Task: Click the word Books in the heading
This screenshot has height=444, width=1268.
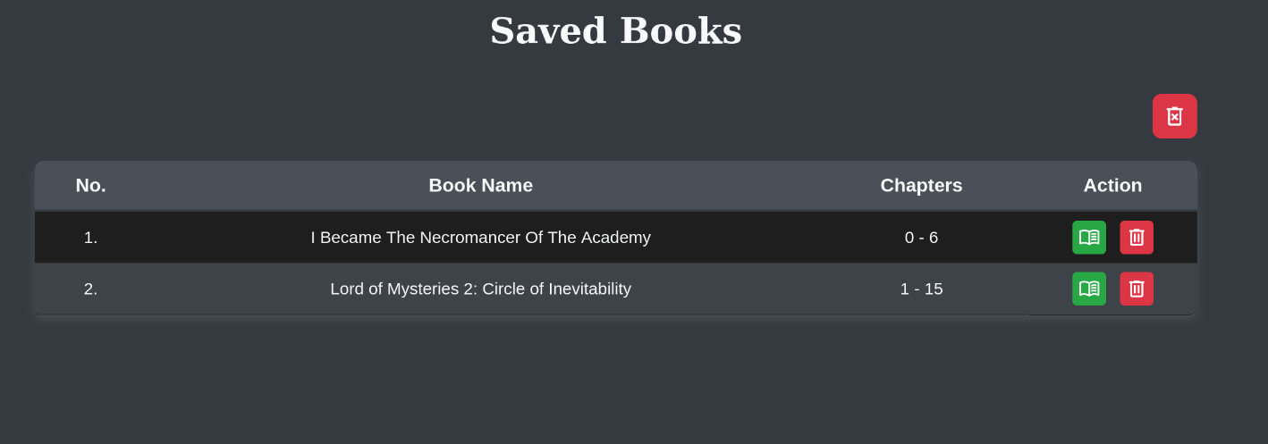Action: pyautogui.click(x=681, y=30)
